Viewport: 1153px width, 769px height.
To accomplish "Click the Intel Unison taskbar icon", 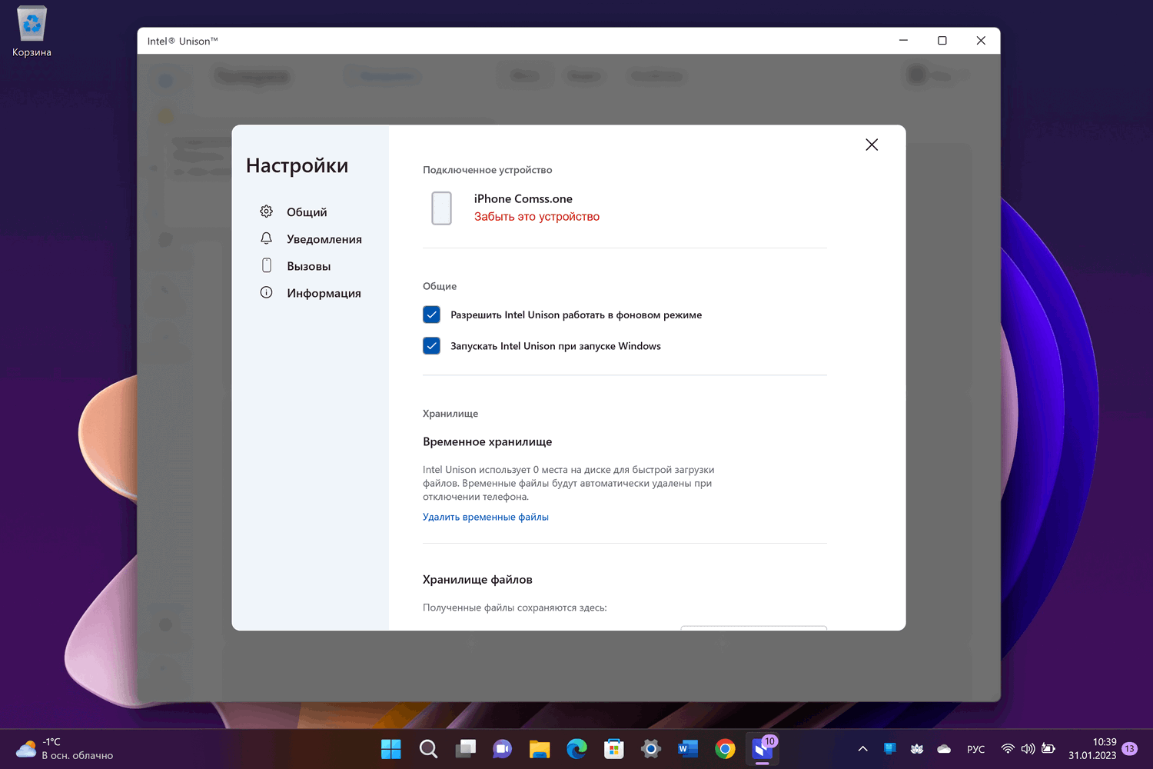I will (763, 749).
